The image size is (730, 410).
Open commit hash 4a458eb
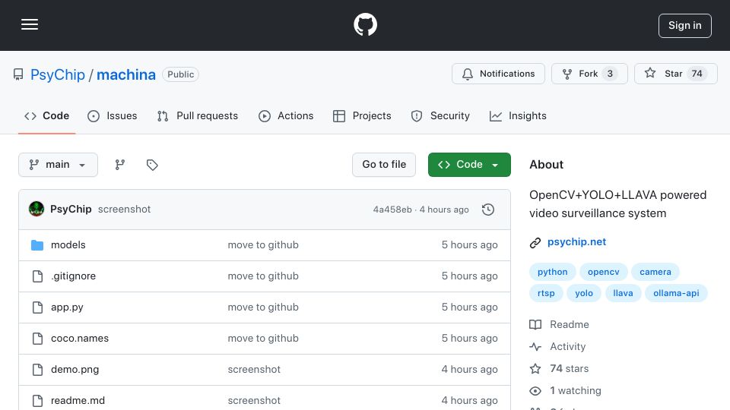point(392,210)
